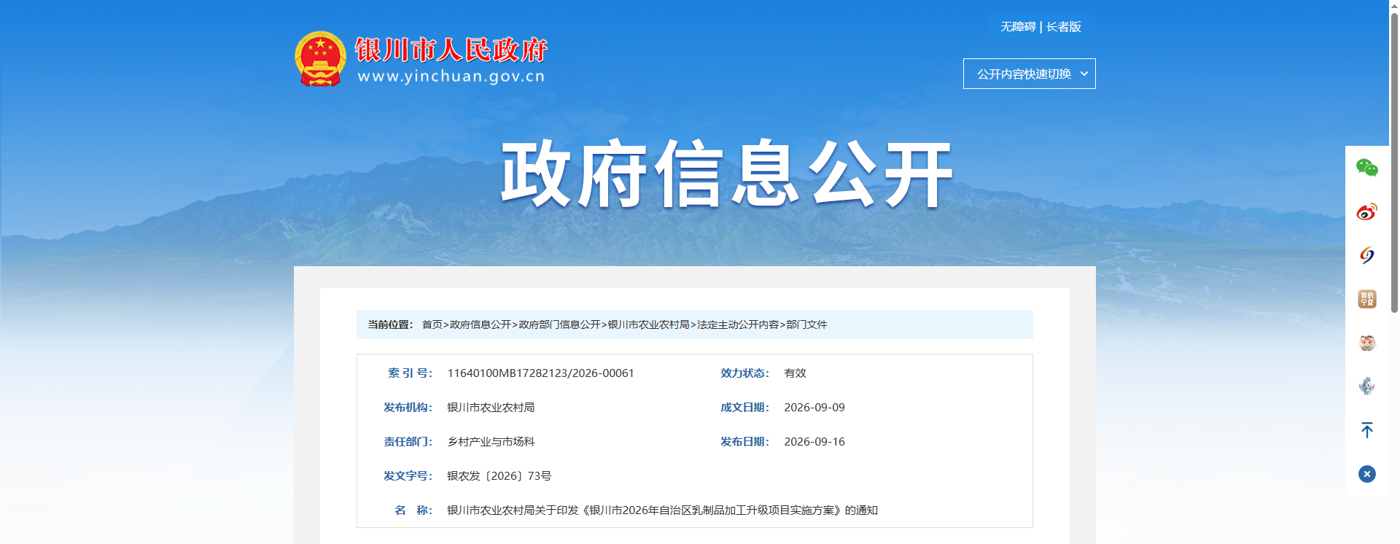Open the WeChat icon in sidebar
The image size is (1400, 544).
click(x=1366, y=168)
